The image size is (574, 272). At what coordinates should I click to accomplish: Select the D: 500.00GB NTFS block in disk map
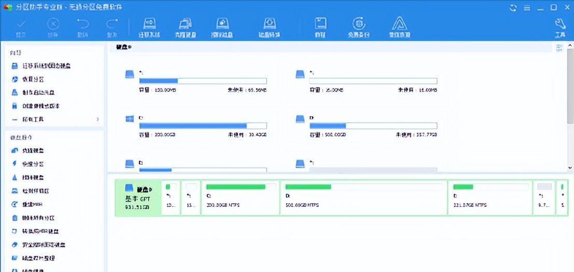(364, 198)
